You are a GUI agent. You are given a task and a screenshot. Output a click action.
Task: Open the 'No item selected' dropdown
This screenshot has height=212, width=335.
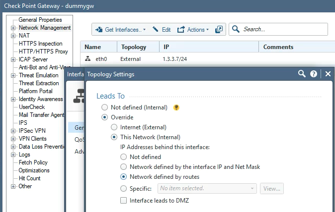(x=207, y=188)
